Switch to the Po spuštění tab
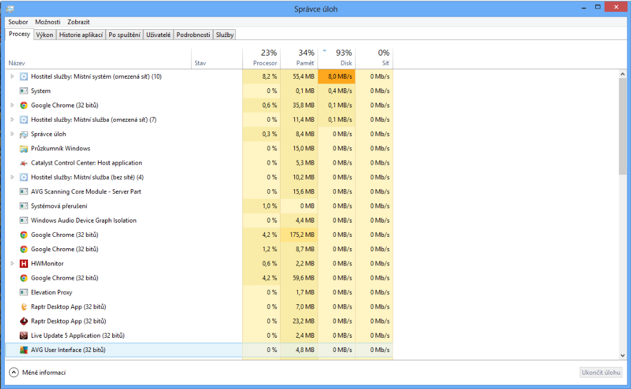 pos(124,35)
